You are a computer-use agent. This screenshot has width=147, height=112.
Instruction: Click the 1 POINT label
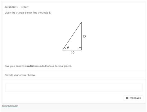click(24, 7)
